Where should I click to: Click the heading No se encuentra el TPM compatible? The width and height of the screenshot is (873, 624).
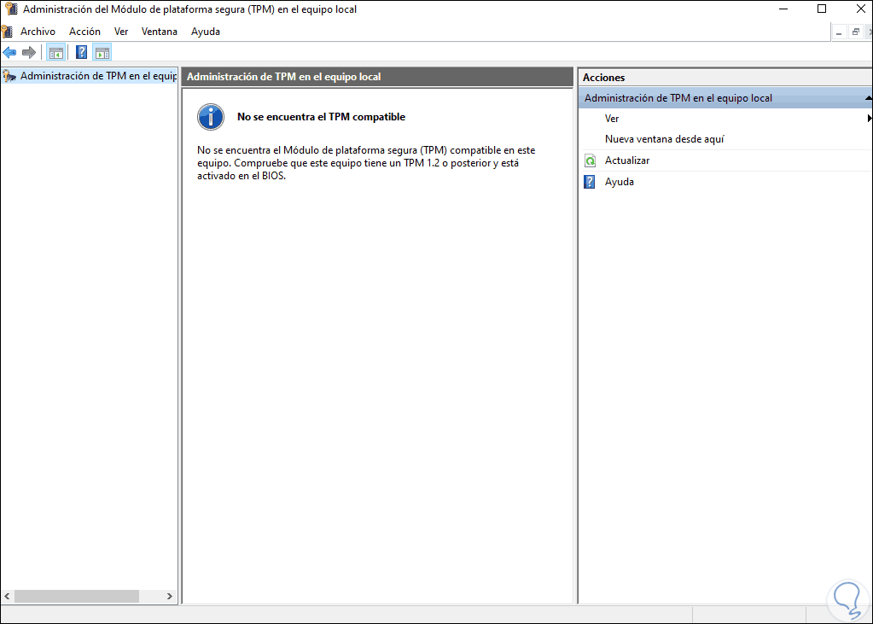[x=321, y=117]
